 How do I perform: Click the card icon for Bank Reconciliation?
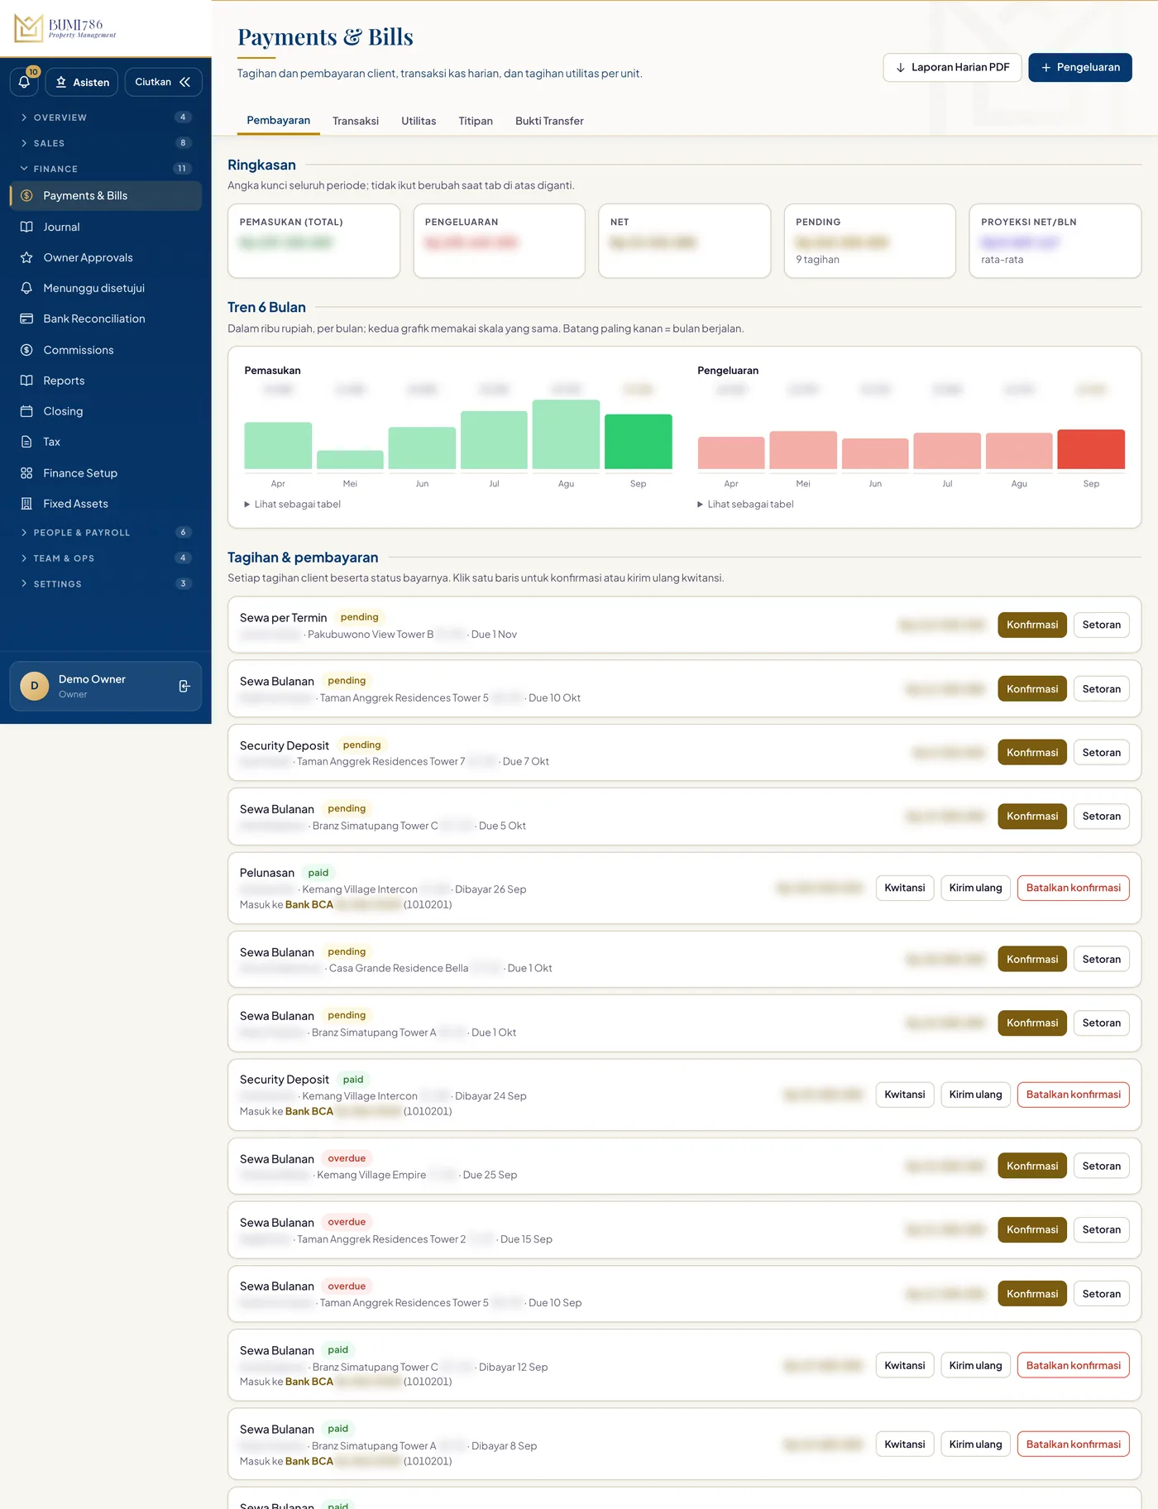tap(26, 319)
